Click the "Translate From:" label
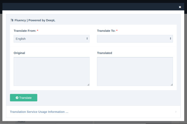Screen dimensions: 187x124 pos(25,31)
